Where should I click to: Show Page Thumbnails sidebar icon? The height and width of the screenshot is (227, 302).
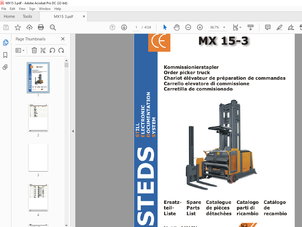coord(5,43)
